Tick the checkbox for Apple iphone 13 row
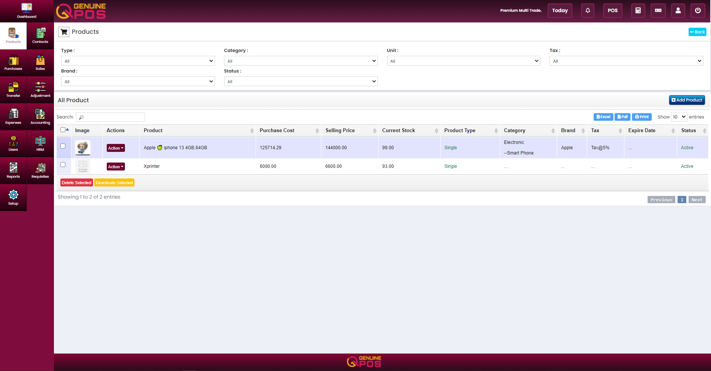The height and width of the screenshot is (371, 711). click(63, 146)
